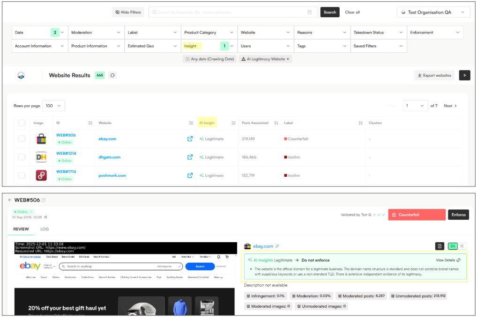Click the ID column sort icon
Viewport: 477px width, 317px height.
coord(90,123)
